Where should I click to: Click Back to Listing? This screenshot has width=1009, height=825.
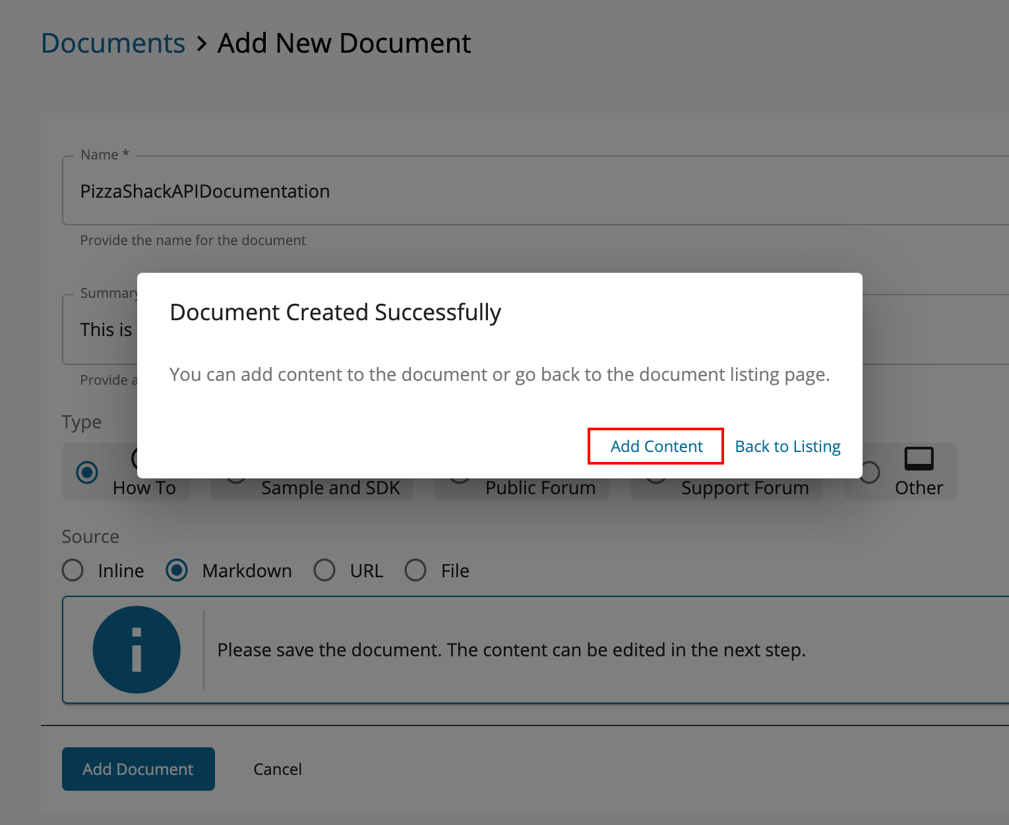(x=787, y=446)
